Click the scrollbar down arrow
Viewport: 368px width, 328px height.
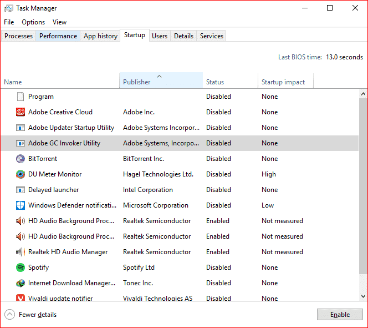click(363, 296)
